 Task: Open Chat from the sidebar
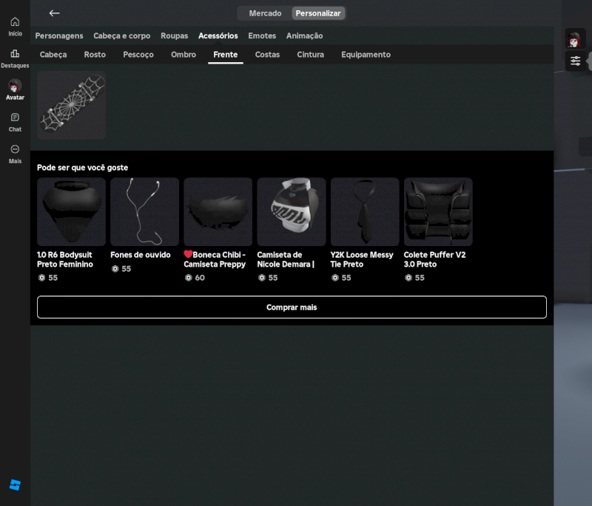[x=15, y=122]
